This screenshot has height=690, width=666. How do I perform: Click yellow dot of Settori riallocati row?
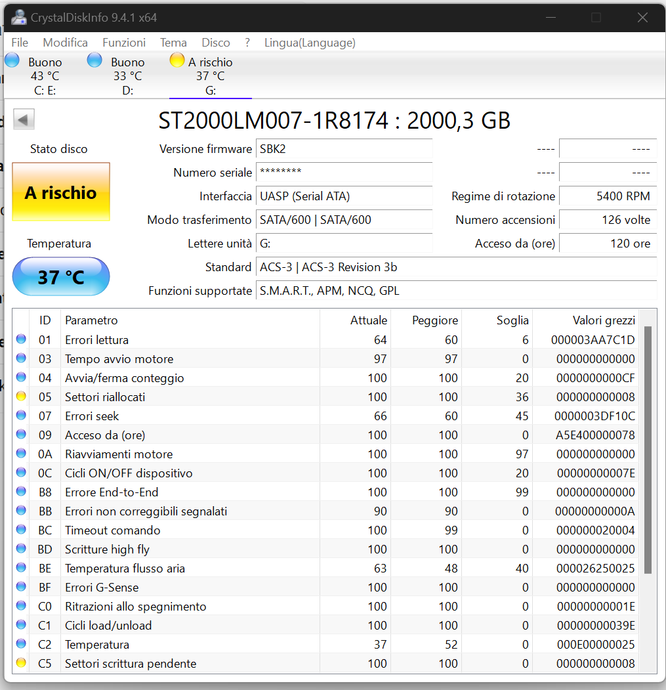click(21, 396)
